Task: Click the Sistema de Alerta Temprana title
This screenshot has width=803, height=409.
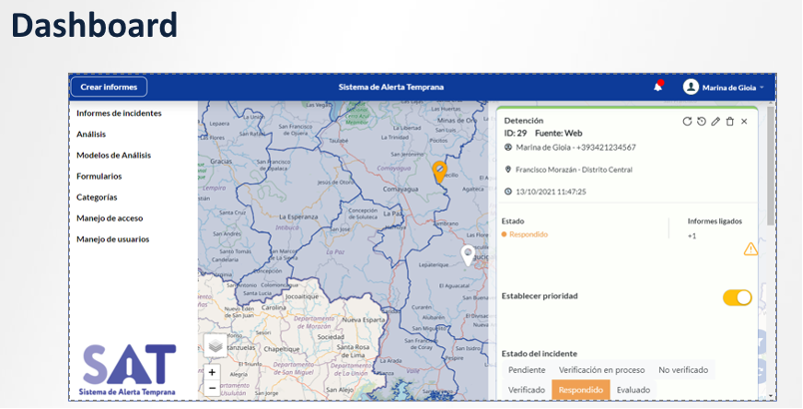Action: (x=391, y=87)
